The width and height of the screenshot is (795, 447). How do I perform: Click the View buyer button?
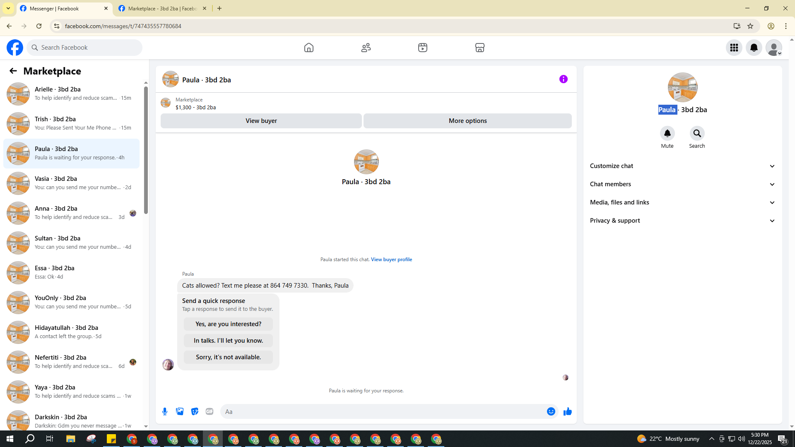pyautogui.click(x=261, y=121)
